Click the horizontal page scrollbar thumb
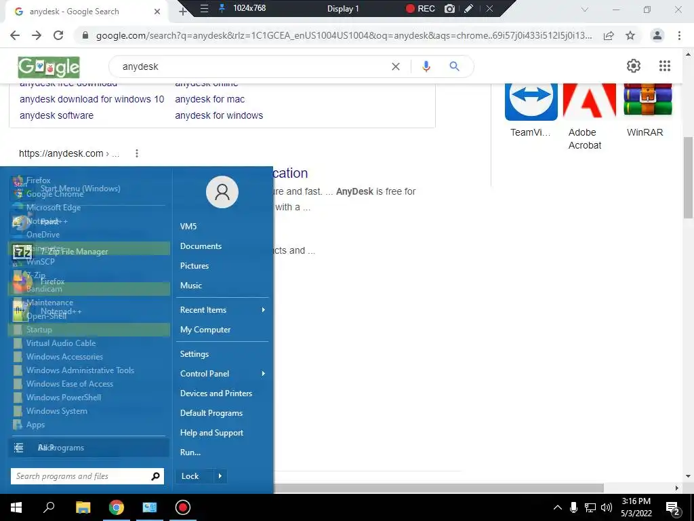The width and height of the screenshot is (694, 521). click(438, 488)
